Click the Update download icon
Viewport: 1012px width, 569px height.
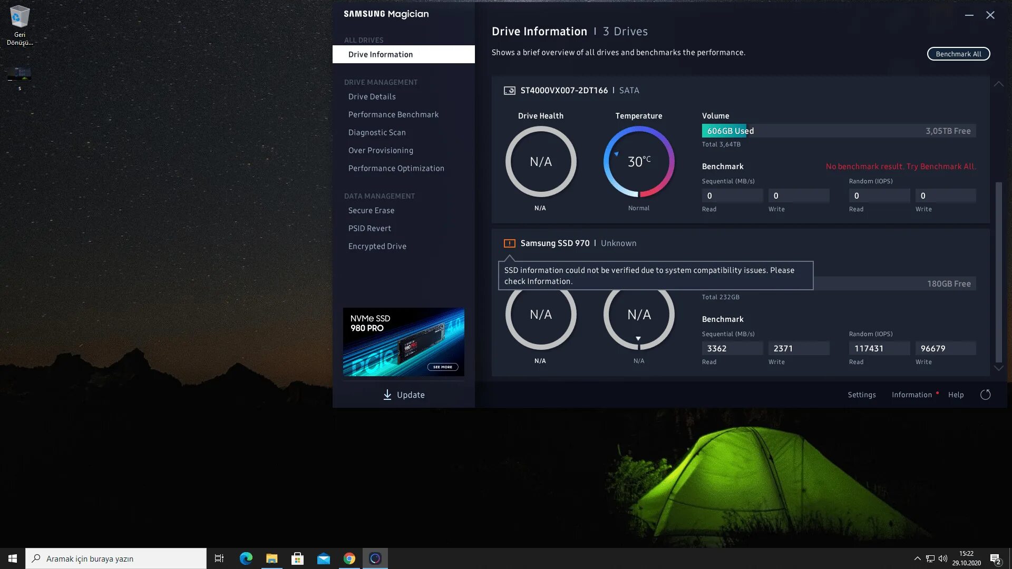click(387, 395)
